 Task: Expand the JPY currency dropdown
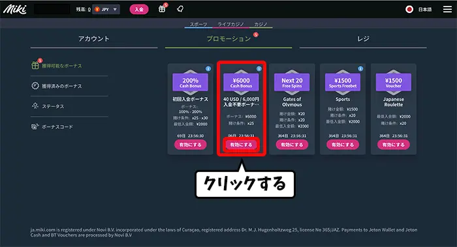tap(106, 9)
